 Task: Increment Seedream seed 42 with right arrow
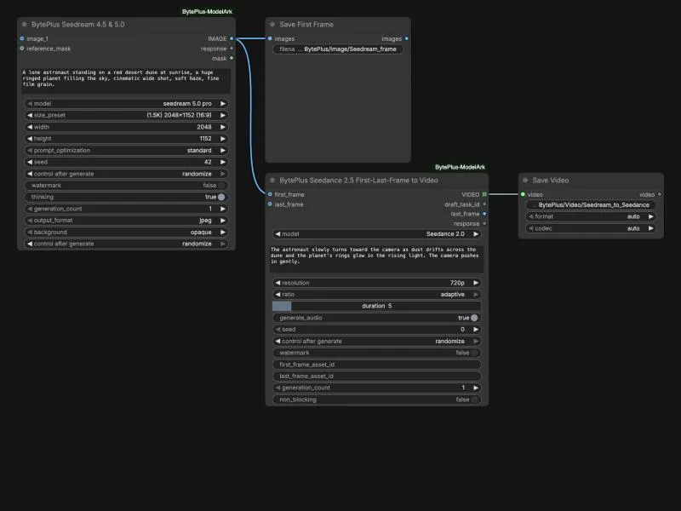tap(223, 162)
